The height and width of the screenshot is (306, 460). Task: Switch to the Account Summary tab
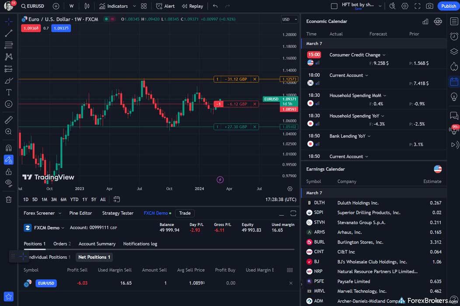(97, 244)
